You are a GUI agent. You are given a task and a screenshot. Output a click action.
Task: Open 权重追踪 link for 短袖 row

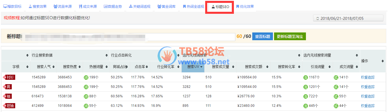(368, 106)
